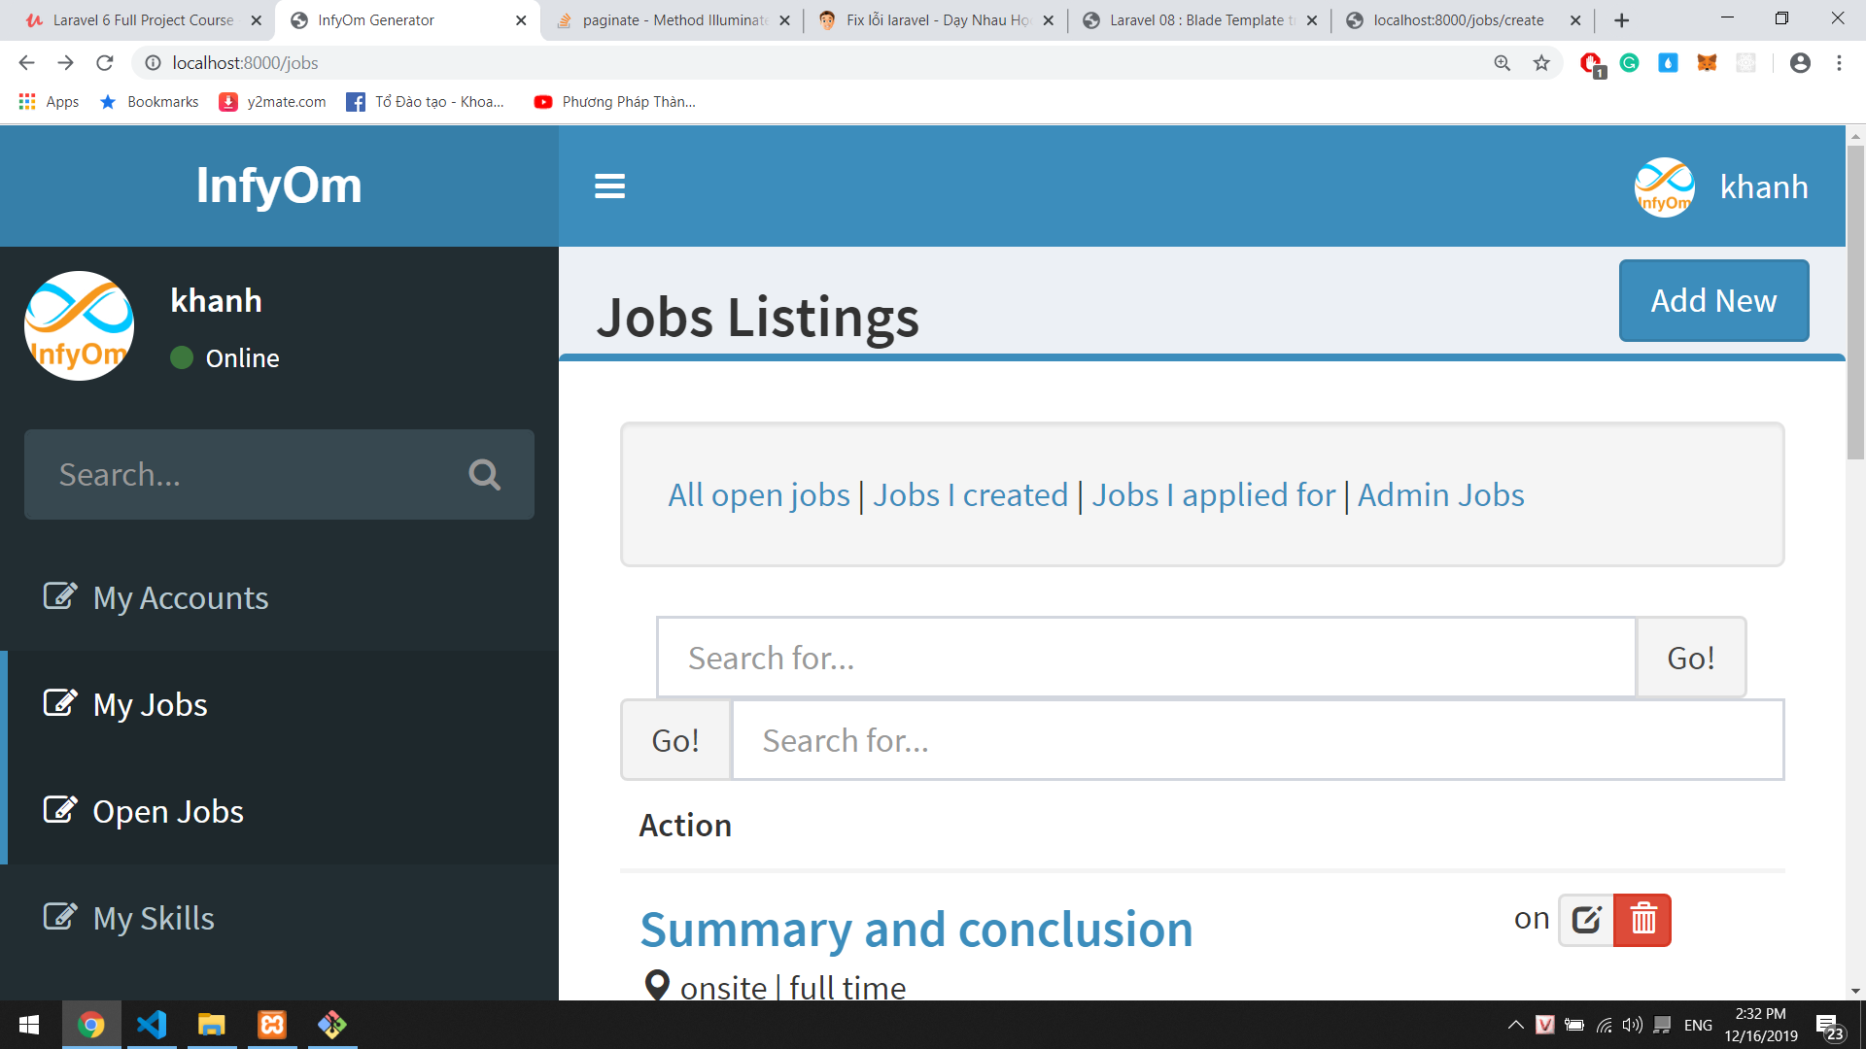
Task: Open Chrome's three-dot menu
Action: click(x=1839, y=63)
